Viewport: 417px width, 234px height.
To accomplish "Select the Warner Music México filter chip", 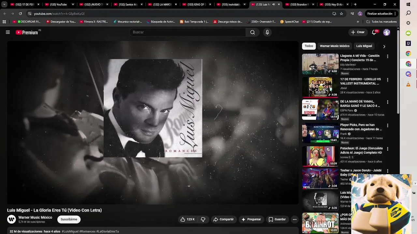I will pyautogui.click(x=335, y=46).
